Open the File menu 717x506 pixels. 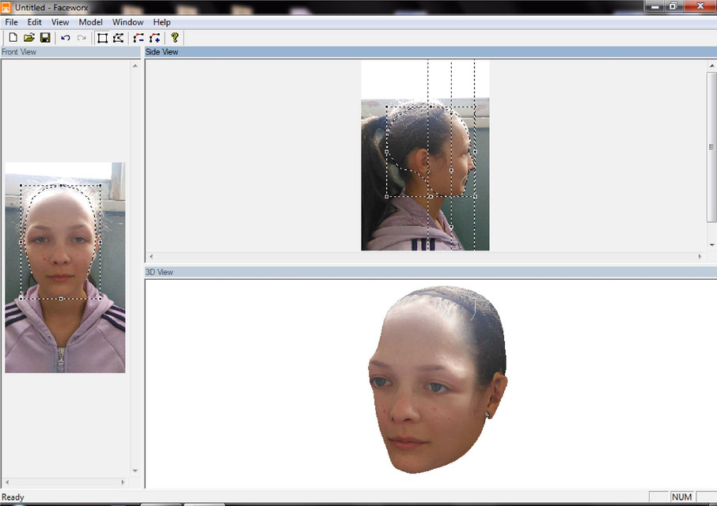tap(11, 22)
